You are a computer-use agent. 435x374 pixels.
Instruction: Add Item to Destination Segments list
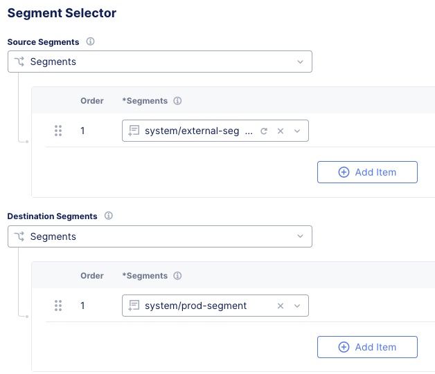pos(367,347)
